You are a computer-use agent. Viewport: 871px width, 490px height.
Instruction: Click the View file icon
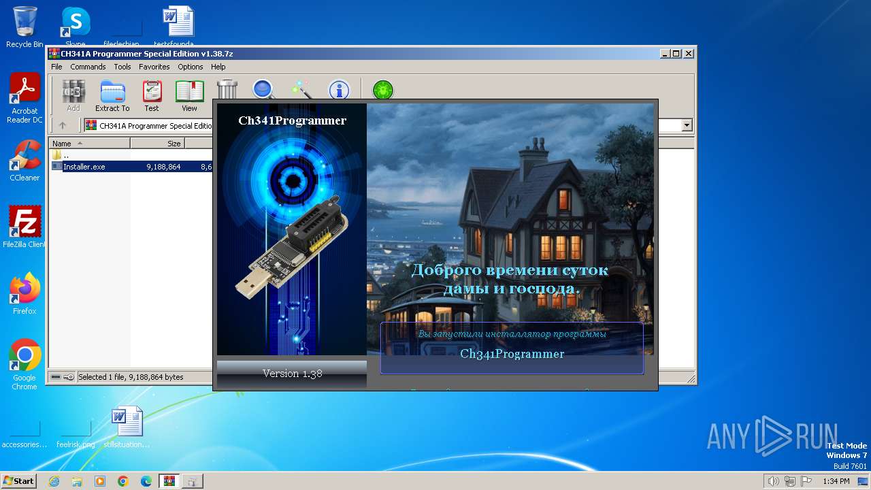tap(189, 95)
